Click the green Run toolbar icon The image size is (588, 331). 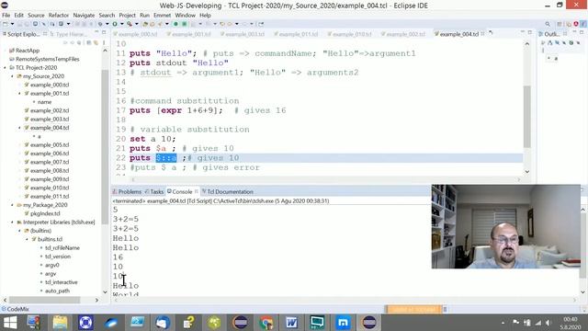tap(115, 24)
